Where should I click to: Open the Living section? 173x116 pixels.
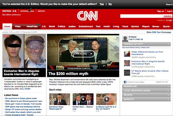[116, 26]
